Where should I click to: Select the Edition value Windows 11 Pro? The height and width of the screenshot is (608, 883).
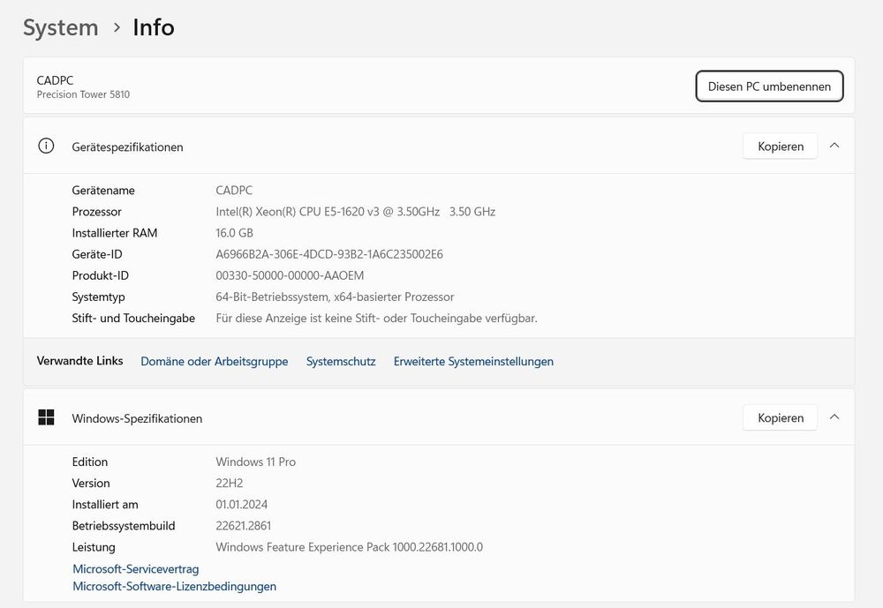tap(257, 462)
